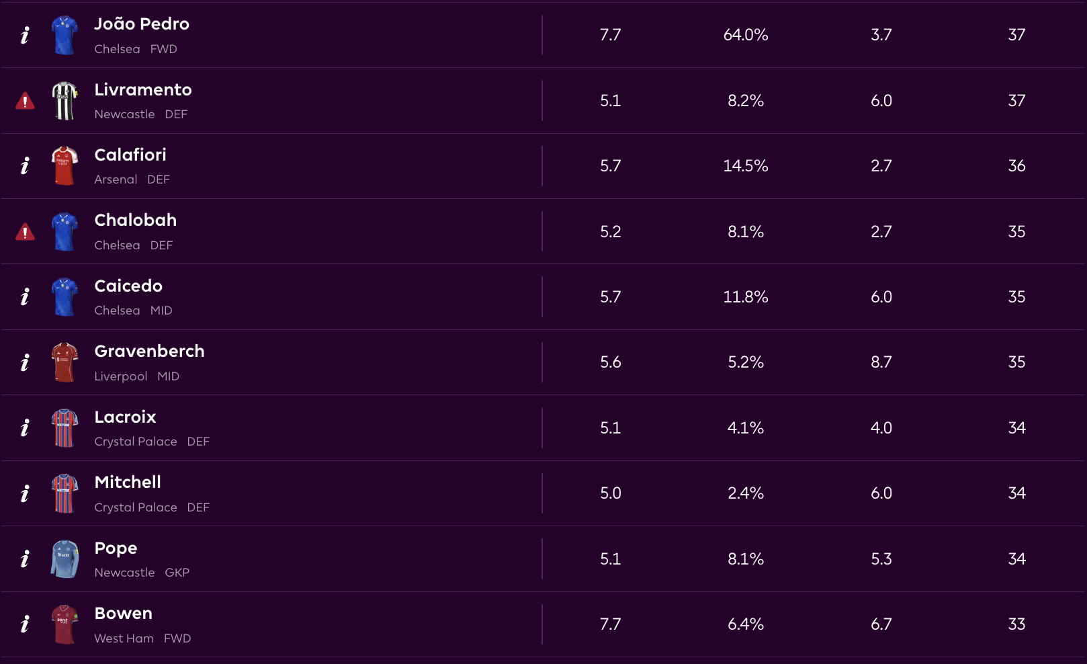Open player name Calafiori
Image resolution: width=1087 pixels, height=664 pixels.
click(130, 155)
